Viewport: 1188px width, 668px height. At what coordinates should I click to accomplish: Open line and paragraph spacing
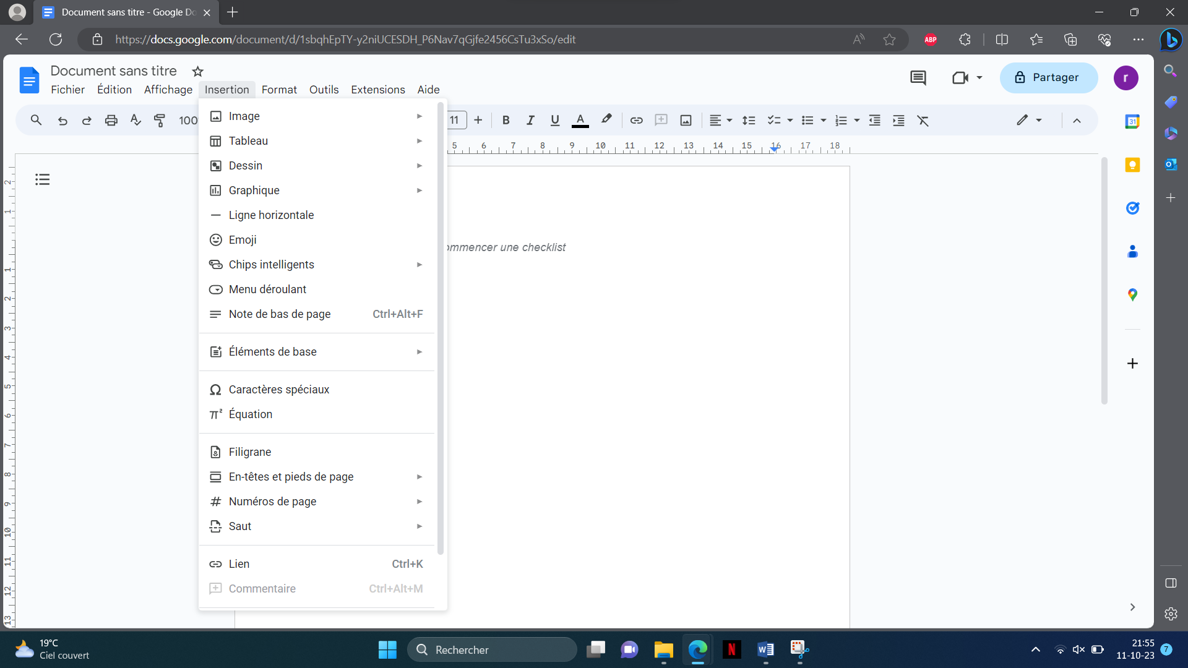pos(749,121)
